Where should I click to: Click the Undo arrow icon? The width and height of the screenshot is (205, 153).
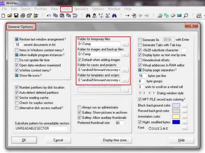coord(49,16)
